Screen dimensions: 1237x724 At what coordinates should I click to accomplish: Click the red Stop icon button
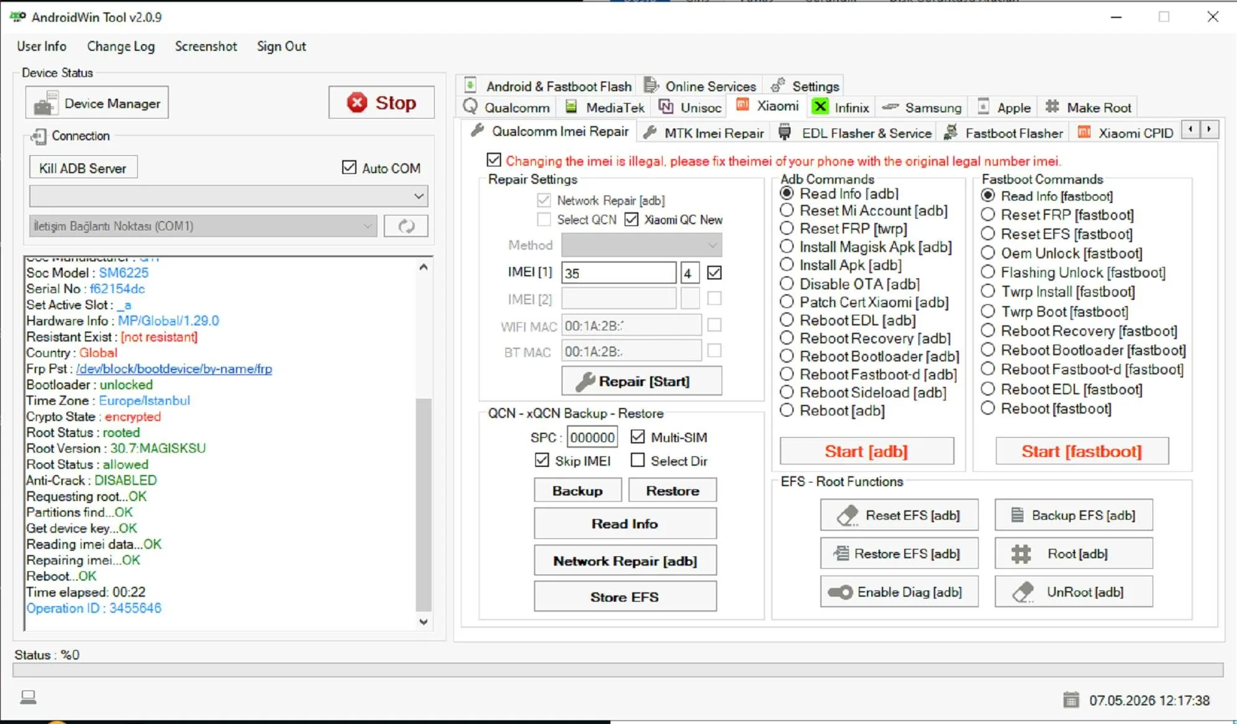pyautogui.click(x=357, y=102)
